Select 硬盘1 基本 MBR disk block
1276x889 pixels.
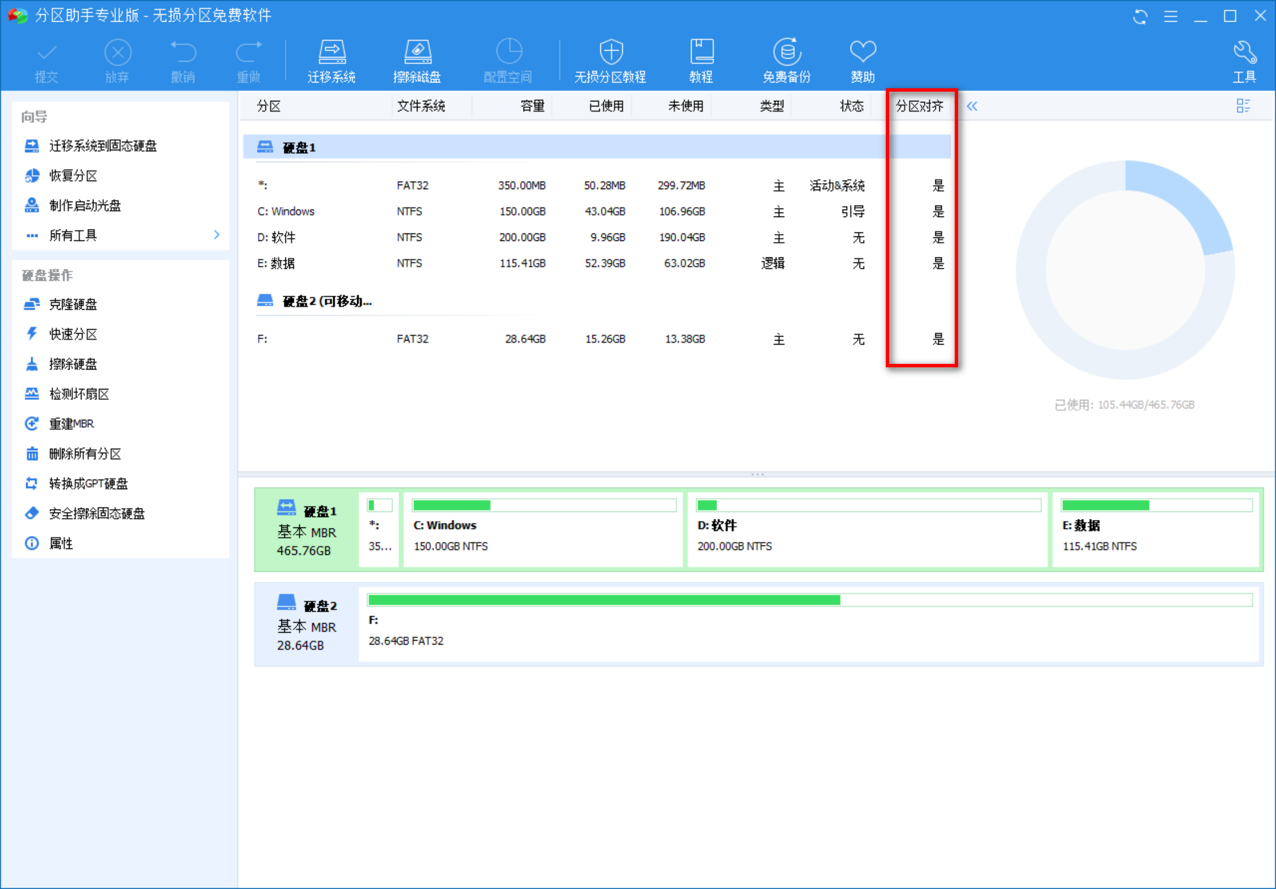(x=306, y=530)
